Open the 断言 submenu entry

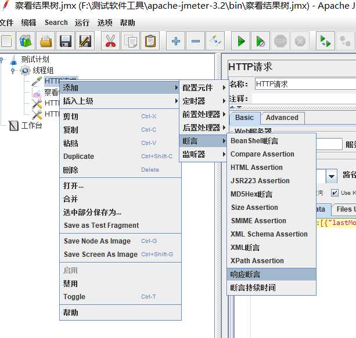click(204, 141)
